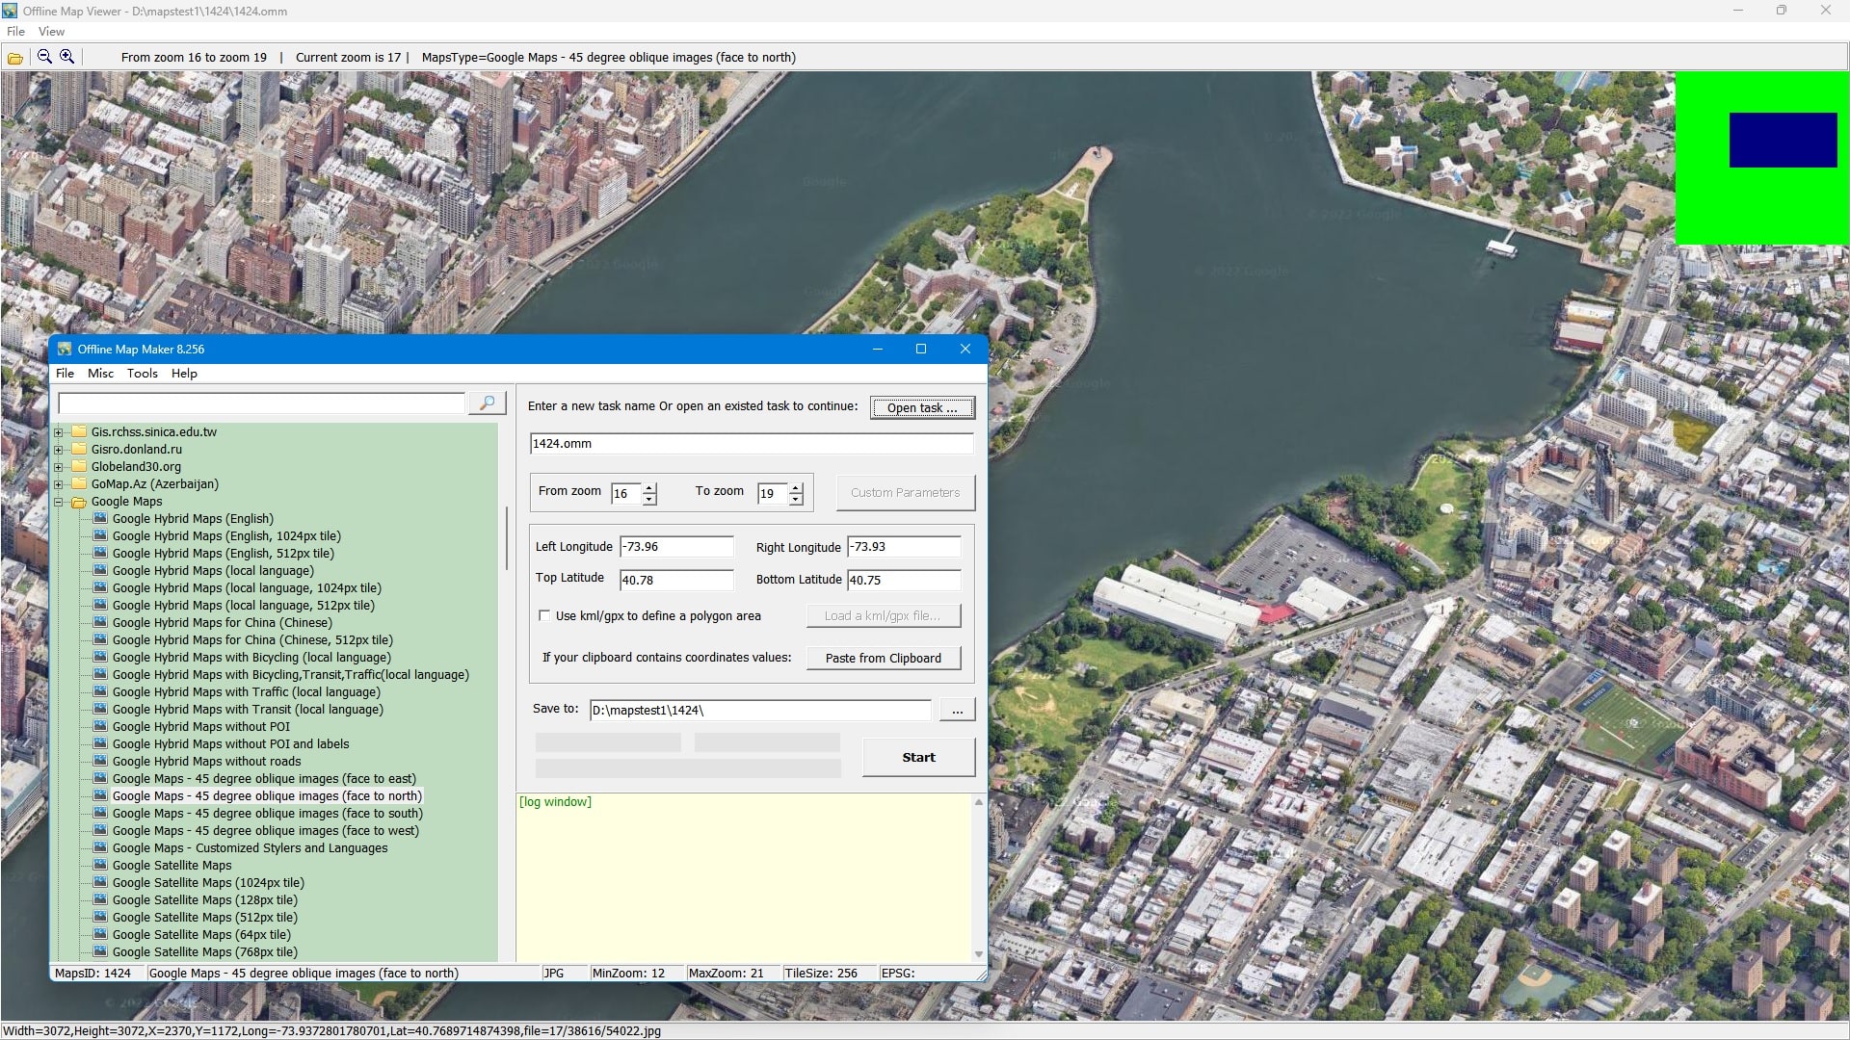Increase the From zoom value with up arrow
Screen dimensions: 1850x1040
[x=649, y=487]
